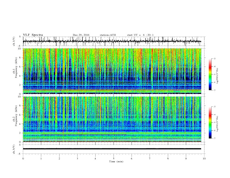This screenshot has width=230, height=178.
Task: Click the "Time (min)" x-axis label
Action: tap(116, 161)
